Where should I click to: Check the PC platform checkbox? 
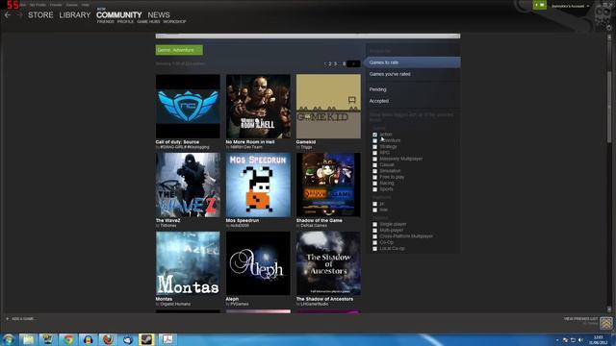pos(374,204)
